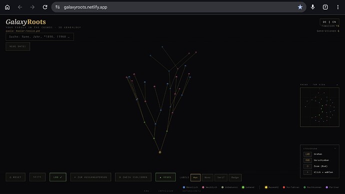Click the address bar URL galaxyroots.netlify.app
This screenshot has height=194, width=345.
pos(85,7)
